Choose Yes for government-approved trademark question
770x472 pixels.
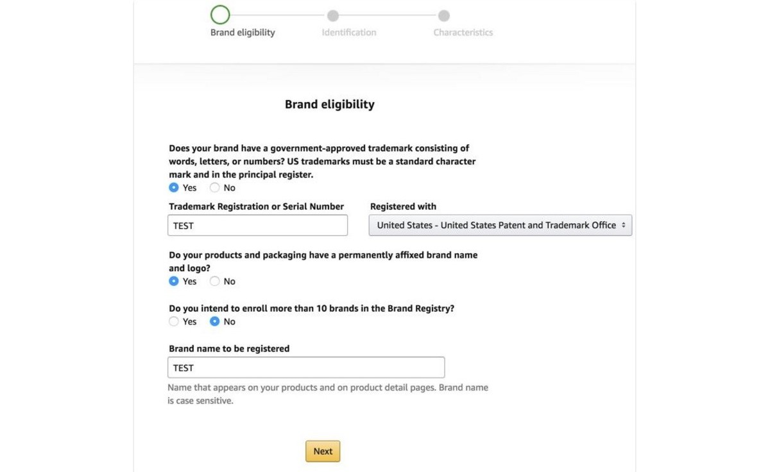click(174, 188)
